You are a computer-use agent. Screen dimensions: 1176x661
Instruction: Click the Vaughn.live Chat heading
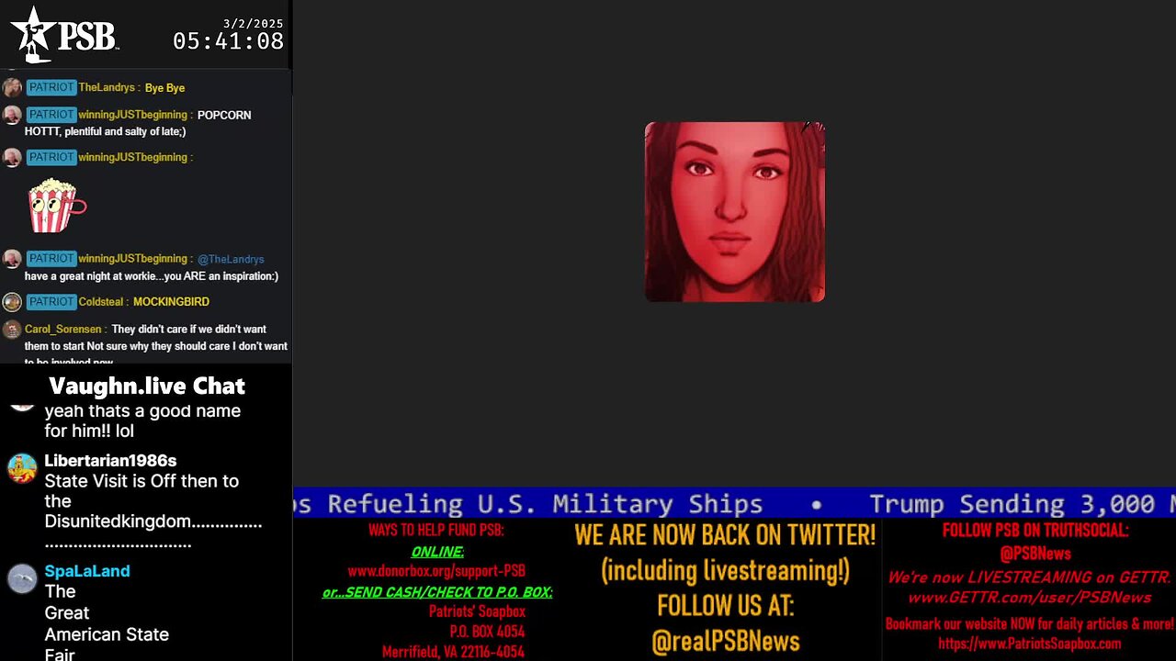pos(147,386)
